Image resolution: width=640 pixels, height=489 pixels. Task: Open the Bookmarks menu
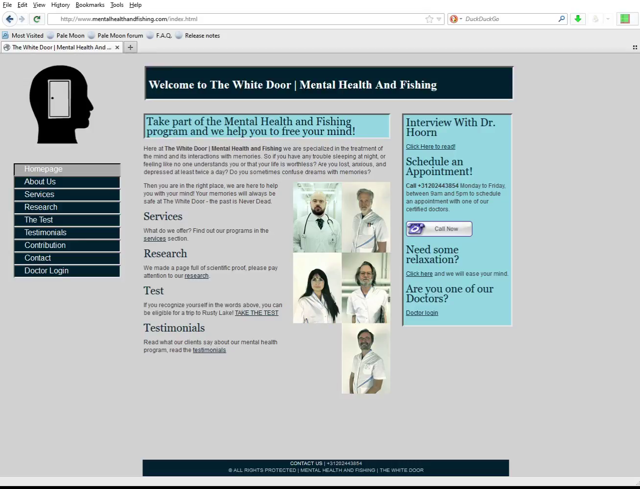pos(90,5)
